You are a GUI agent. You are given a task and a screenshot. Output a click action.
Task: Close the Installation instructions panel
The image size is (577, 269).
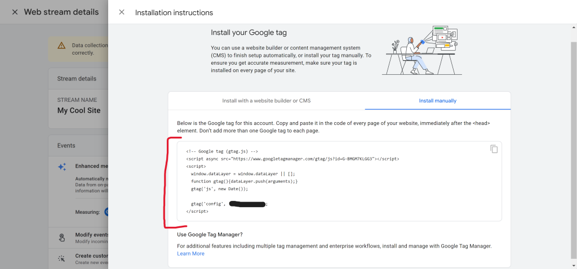(122, 12)
